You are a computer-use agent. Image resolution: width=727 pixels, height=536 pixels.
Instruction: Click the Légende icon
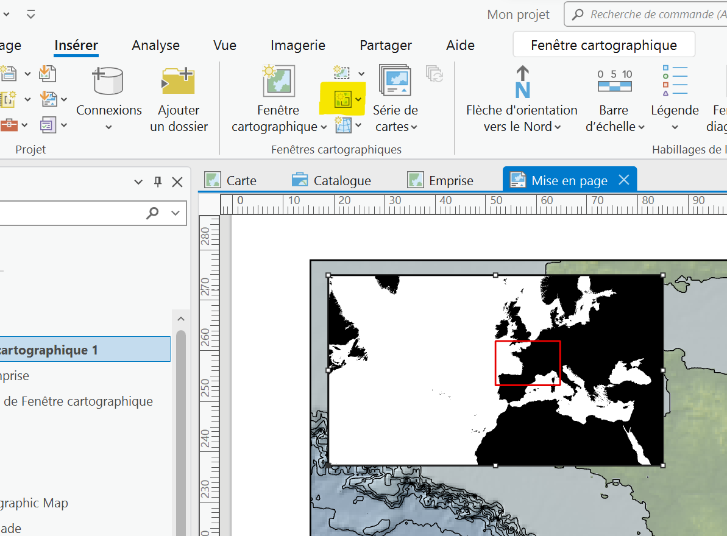(x=675, y=81)
